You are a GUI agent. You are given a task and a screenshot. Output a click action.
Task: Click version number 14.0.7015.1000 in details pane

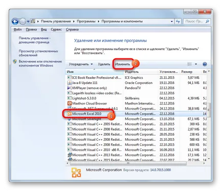point(161,170)
